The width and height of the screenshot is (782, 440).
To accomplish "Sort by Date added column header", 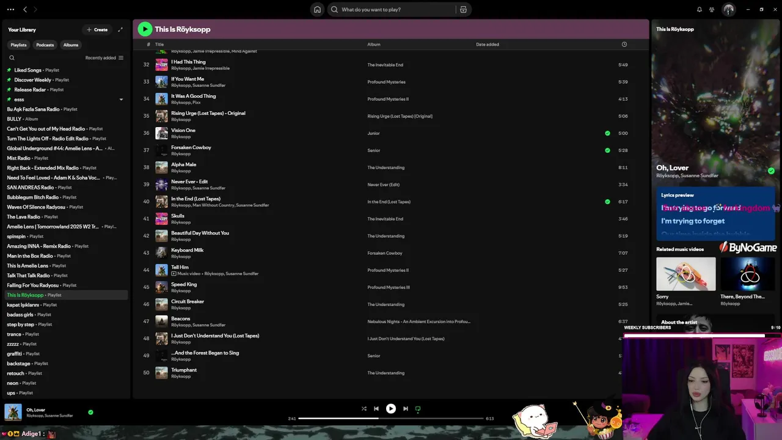I will coord(488,45).
